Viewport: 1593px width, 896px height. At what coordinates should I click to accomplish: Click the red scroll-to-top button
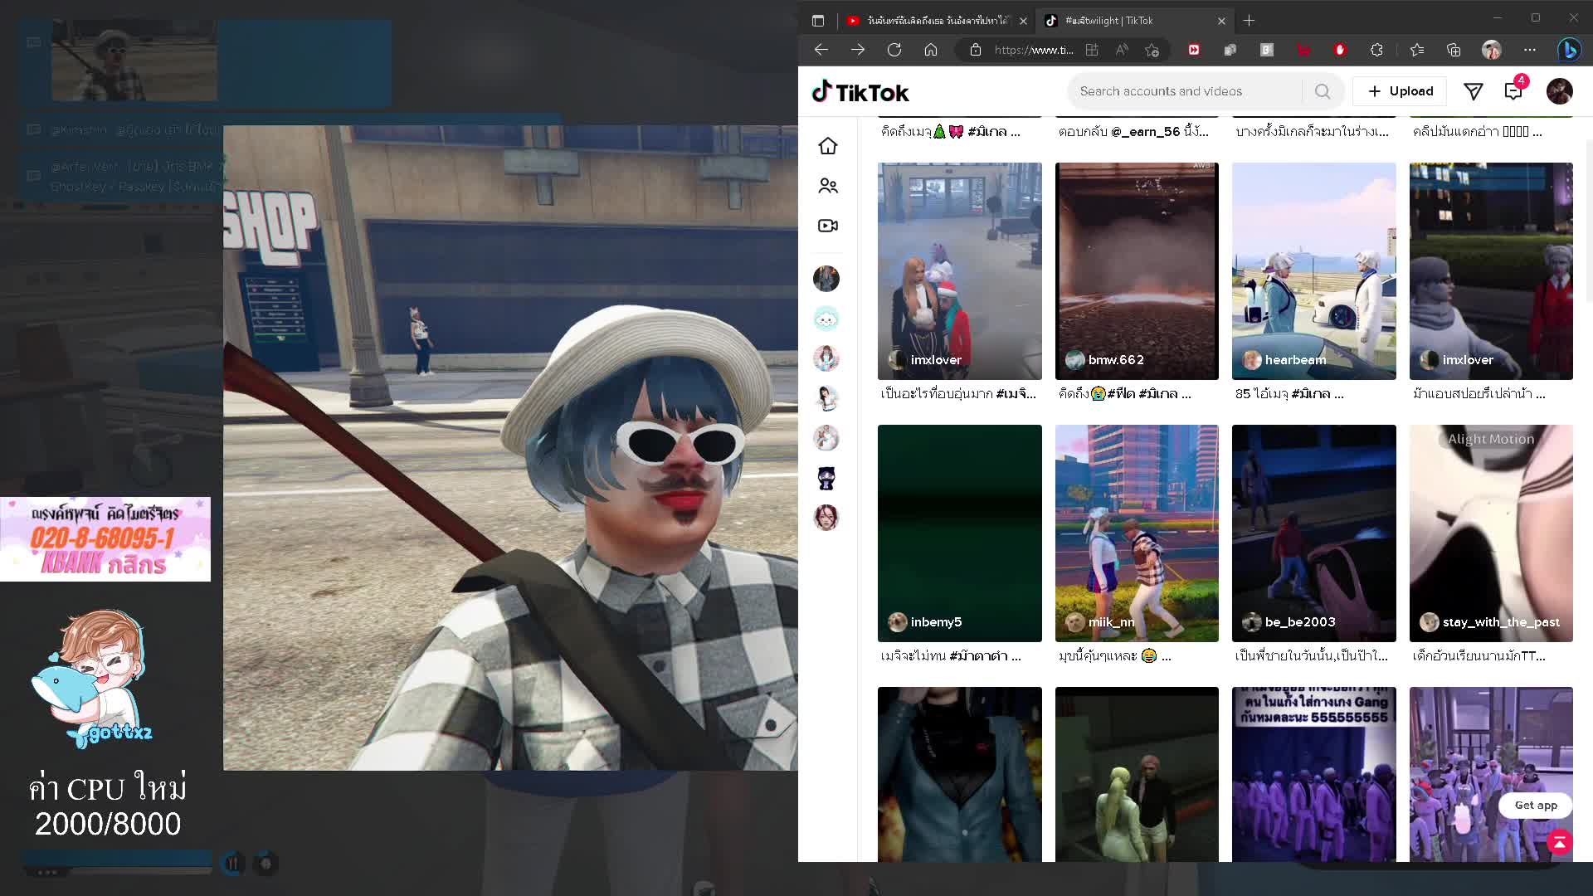(1560, 842)
